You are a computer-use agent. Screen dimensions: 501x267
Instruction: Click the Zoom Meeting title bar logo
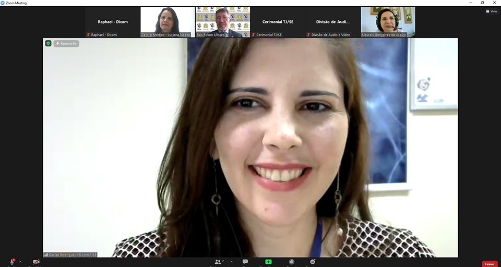[3, 3]
